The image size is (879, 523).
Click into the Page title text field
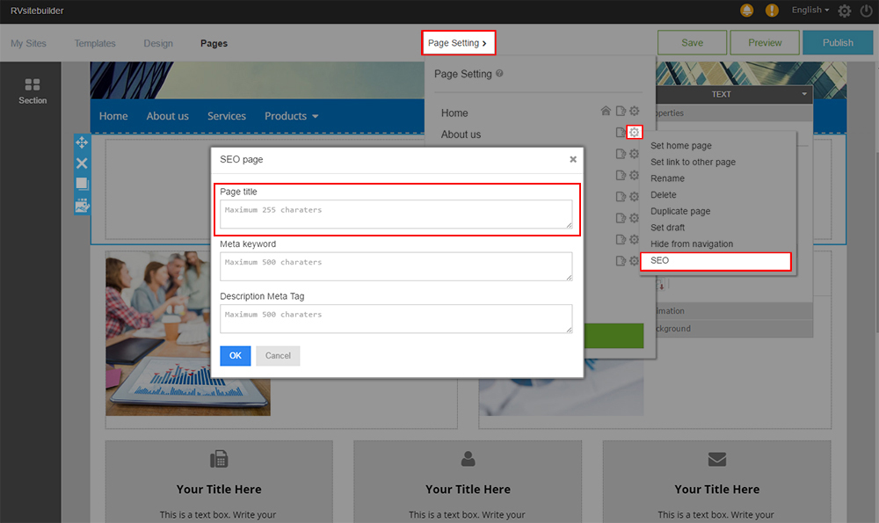tap(396, 214)
